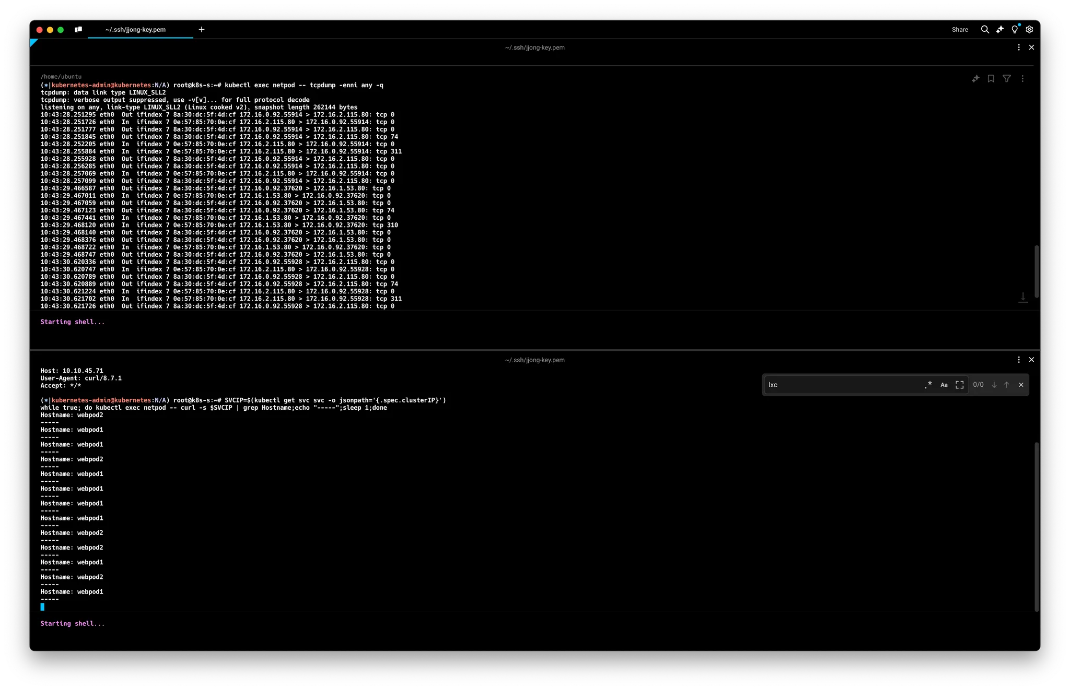Click the Share button
Image resolution: width=1070 pixels, height=690 pixels.
pyautogui.click(x=960, y=30)
